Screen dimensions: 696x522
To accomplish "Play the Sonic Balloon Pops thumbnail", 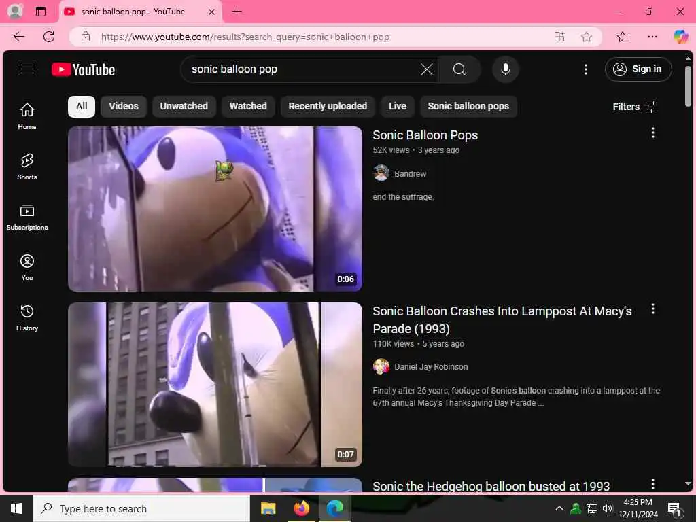I will point(215,209).
